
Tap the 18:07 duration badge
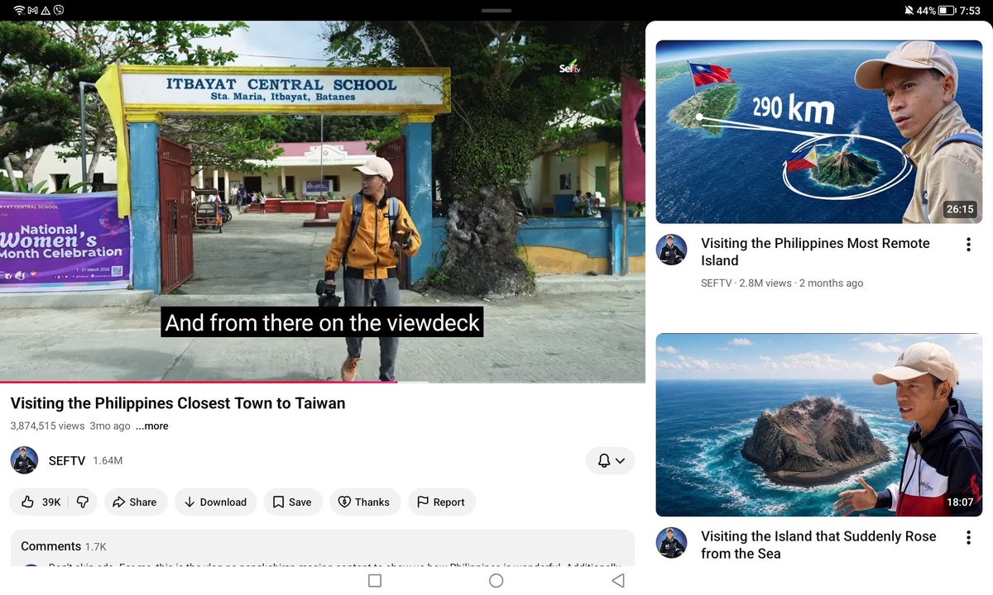tap(960, 502)
